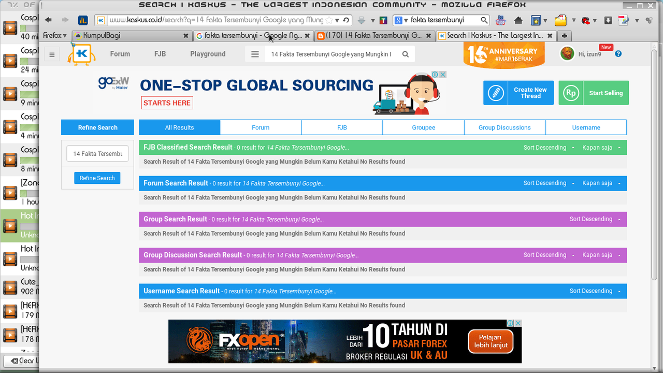Click the AdChoices icon on goExW banner
The height and width of the screenshot is (373, 663).
pyautogui.click(x=436, y=75)
